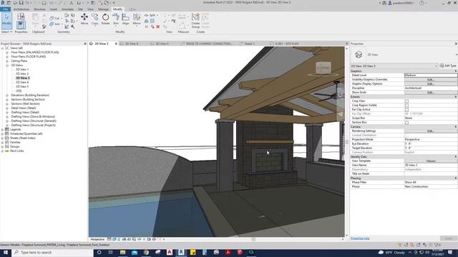Open the Architecture ribbon tab
Viewport: 458px width, 257px height.
[21, 9]
